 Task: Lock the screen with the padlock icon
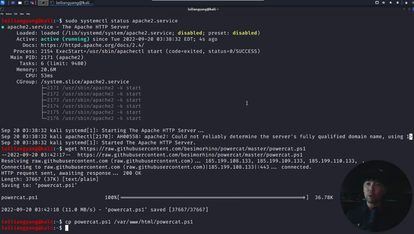[x=406, y=3]
